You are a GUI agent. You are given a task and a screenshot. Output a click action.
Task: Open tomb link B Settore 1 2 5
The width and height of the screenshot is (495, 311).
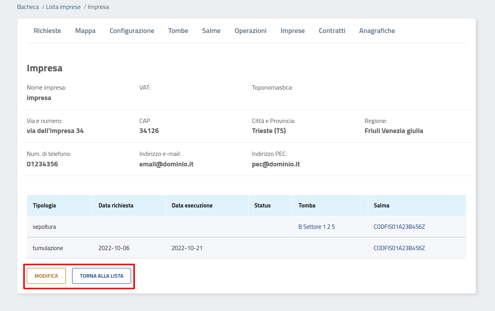click(x=316, y=227)
